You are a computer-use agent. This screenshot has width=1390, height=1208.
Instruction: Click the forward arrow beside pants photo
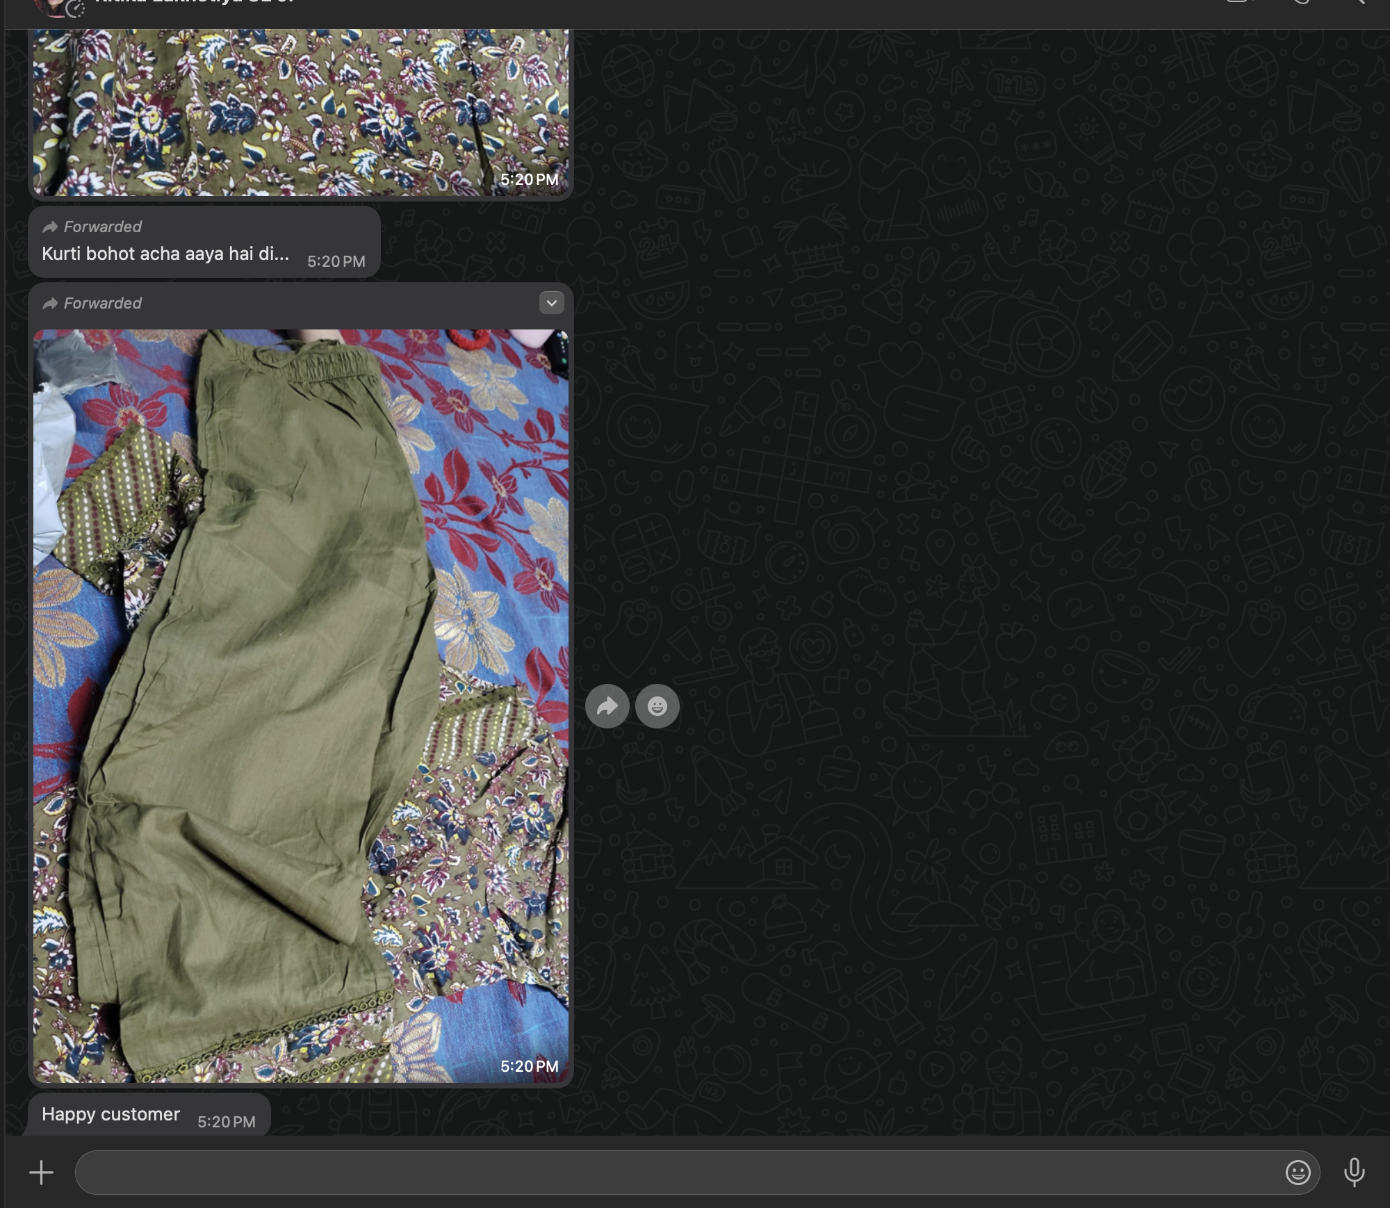coord(607,706)
